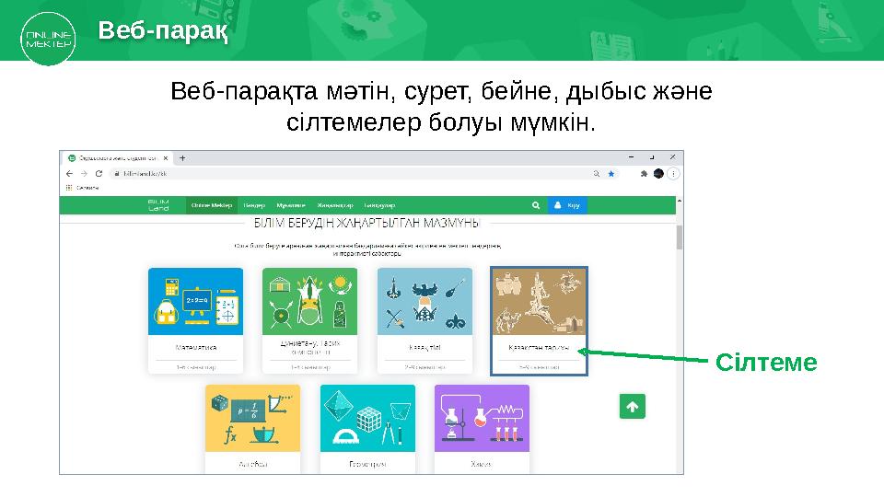Image resolution: width=884 pixels, height=497 pixels.
Task: Open the Математика subject card image
Action: click(195, 302)
